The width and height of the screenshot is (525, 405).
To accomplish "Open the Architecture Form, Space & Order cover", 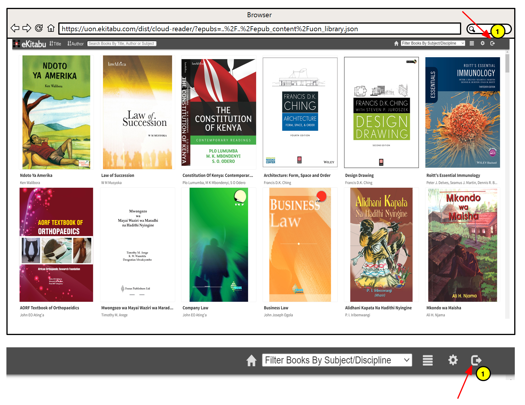I will click(x=300, y=113).
